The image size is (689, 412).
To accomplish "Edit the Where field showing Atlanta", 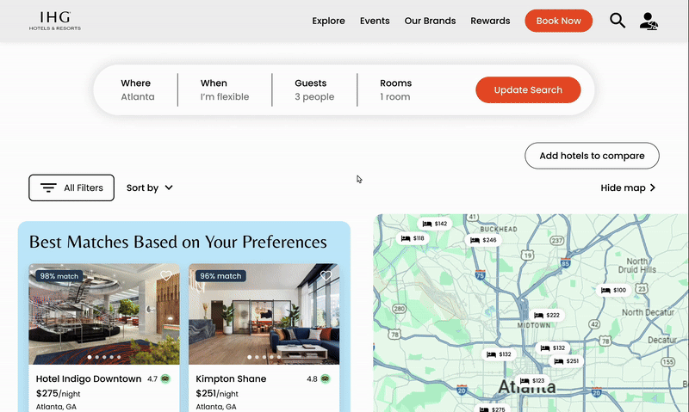I will coord(138,90).
